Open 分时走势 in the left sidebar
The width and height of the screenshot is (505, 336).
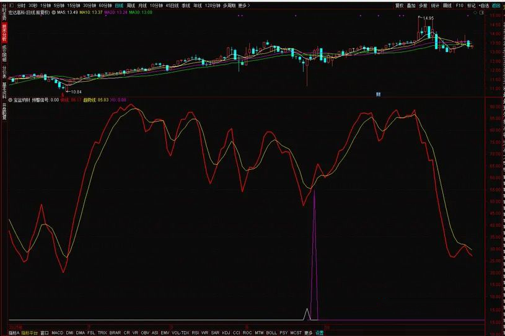[x=4, y=12]
